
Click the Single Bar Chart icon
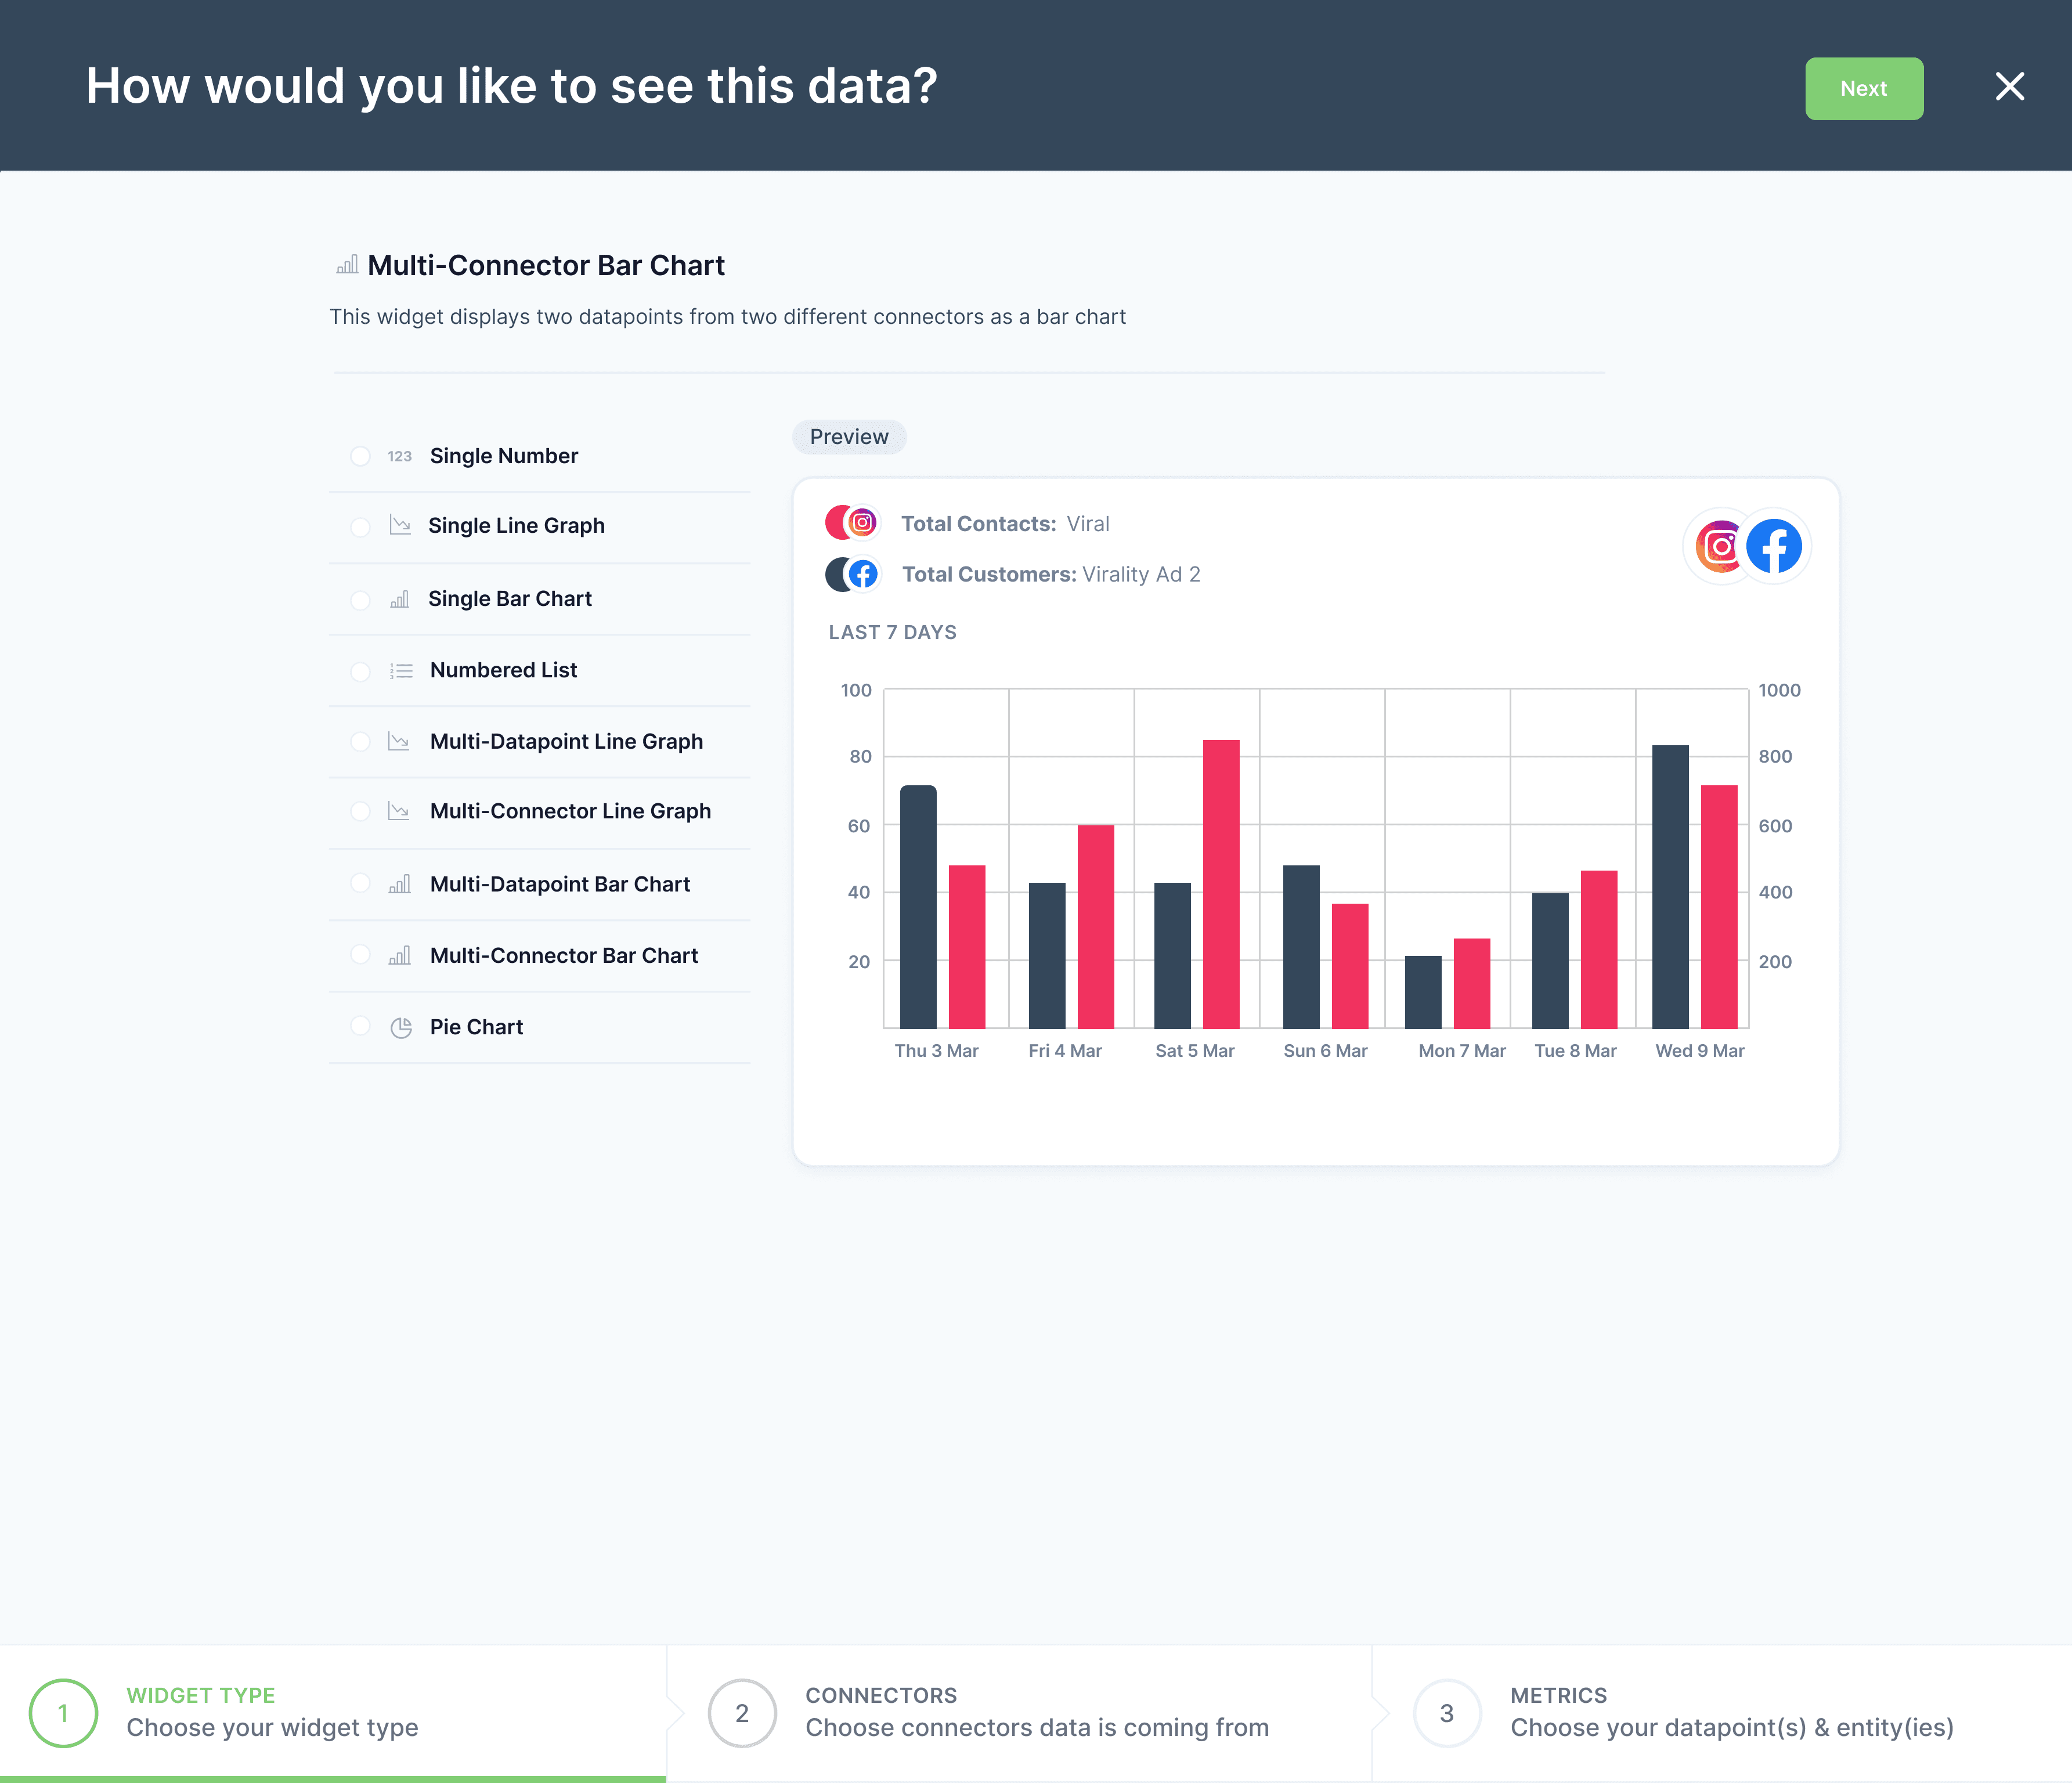pos(400,599)
